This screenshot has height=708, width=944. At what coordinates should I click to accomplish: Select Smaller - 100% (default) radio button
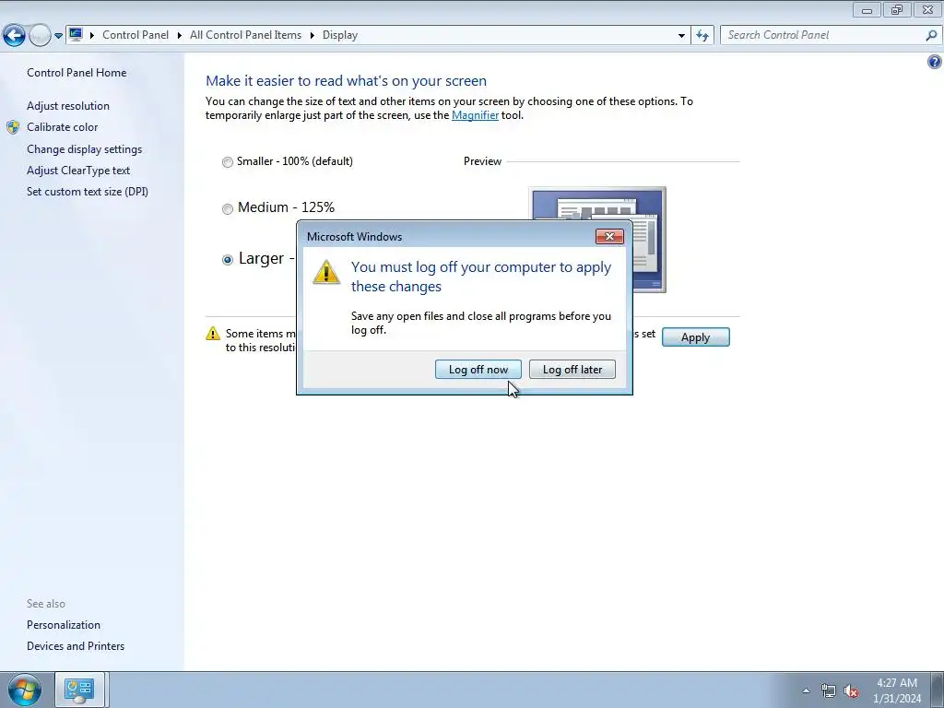pos(228,162)
